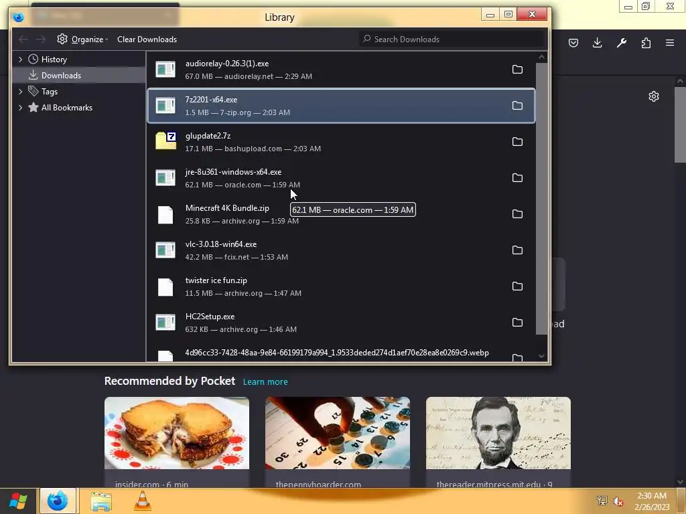Click the twister ice fun.zip file icon

pos(165,287)
